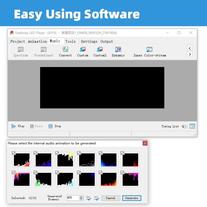Click Pause in the playback bar
Image resolution: width=207 pixels, height=207 pixels.
click(x=36, y=126)
